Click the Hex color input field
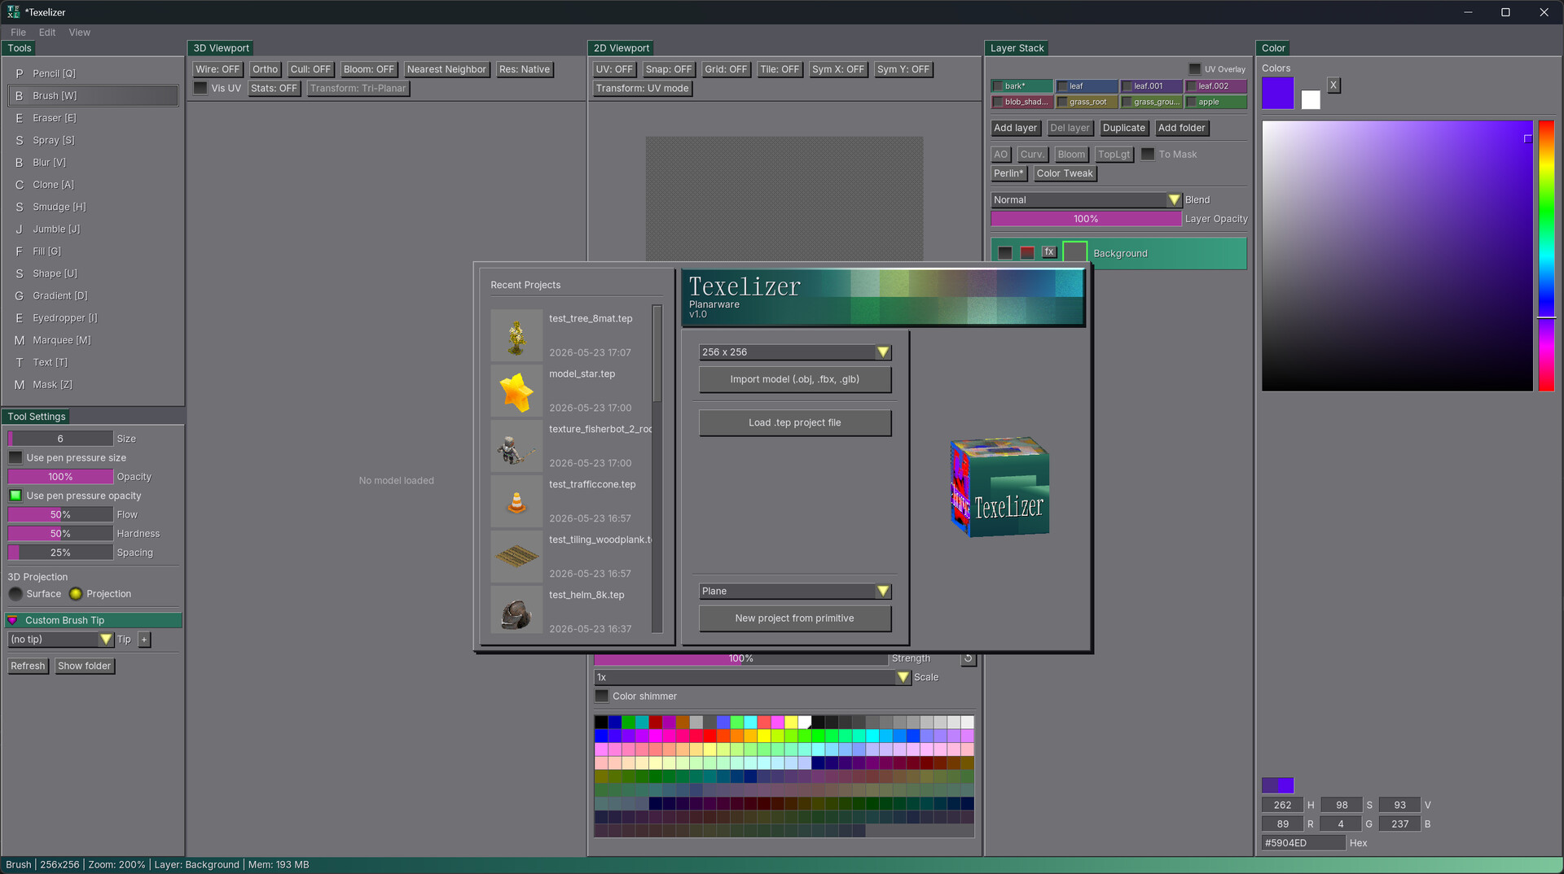The image size is (1564, 874). coord(1303,843)
